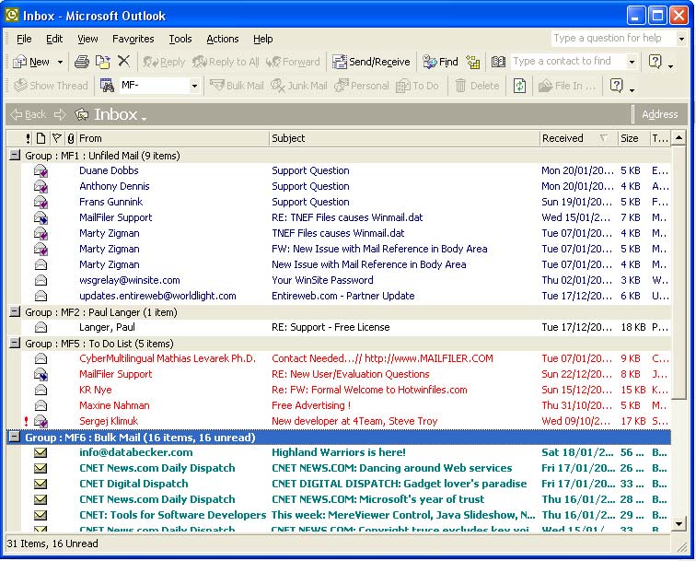Image resolution: width=696 pixels, height=561 pixels.
Task: Click the green refresh icon in MailFiler toolbar
Action: click(519, 86)
